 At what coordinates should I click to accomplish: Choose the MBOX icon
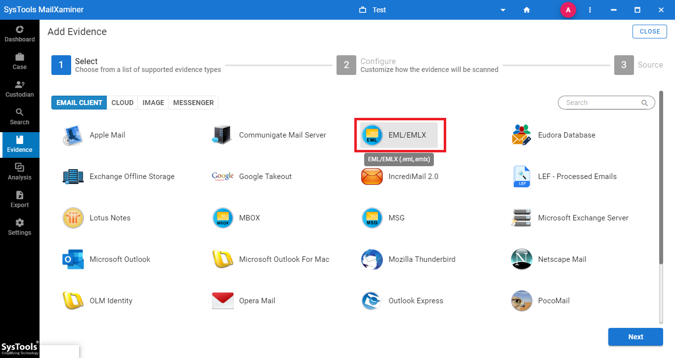point(222,218)
